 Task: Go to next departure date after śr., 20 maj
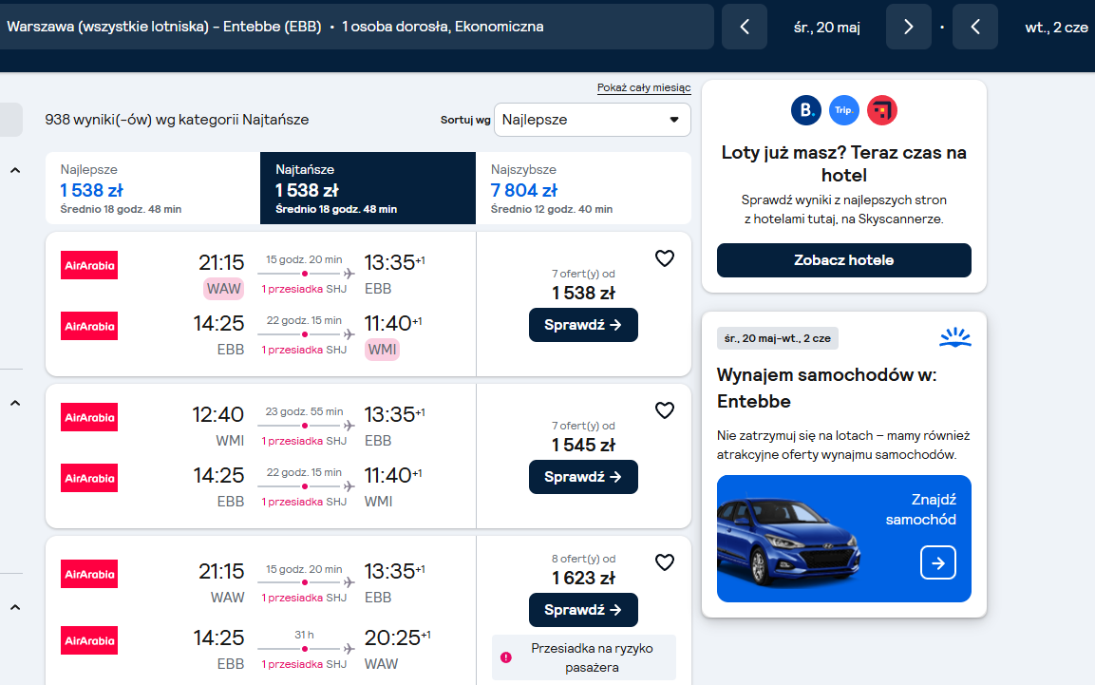tap(909, 27)
